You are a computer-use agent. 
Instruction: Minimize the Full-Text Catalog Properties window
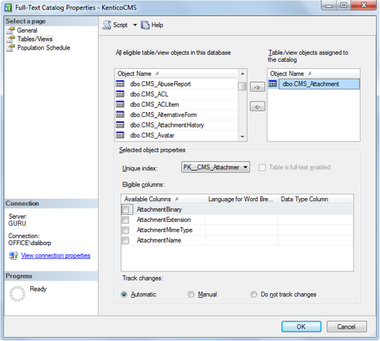[329, 5]
